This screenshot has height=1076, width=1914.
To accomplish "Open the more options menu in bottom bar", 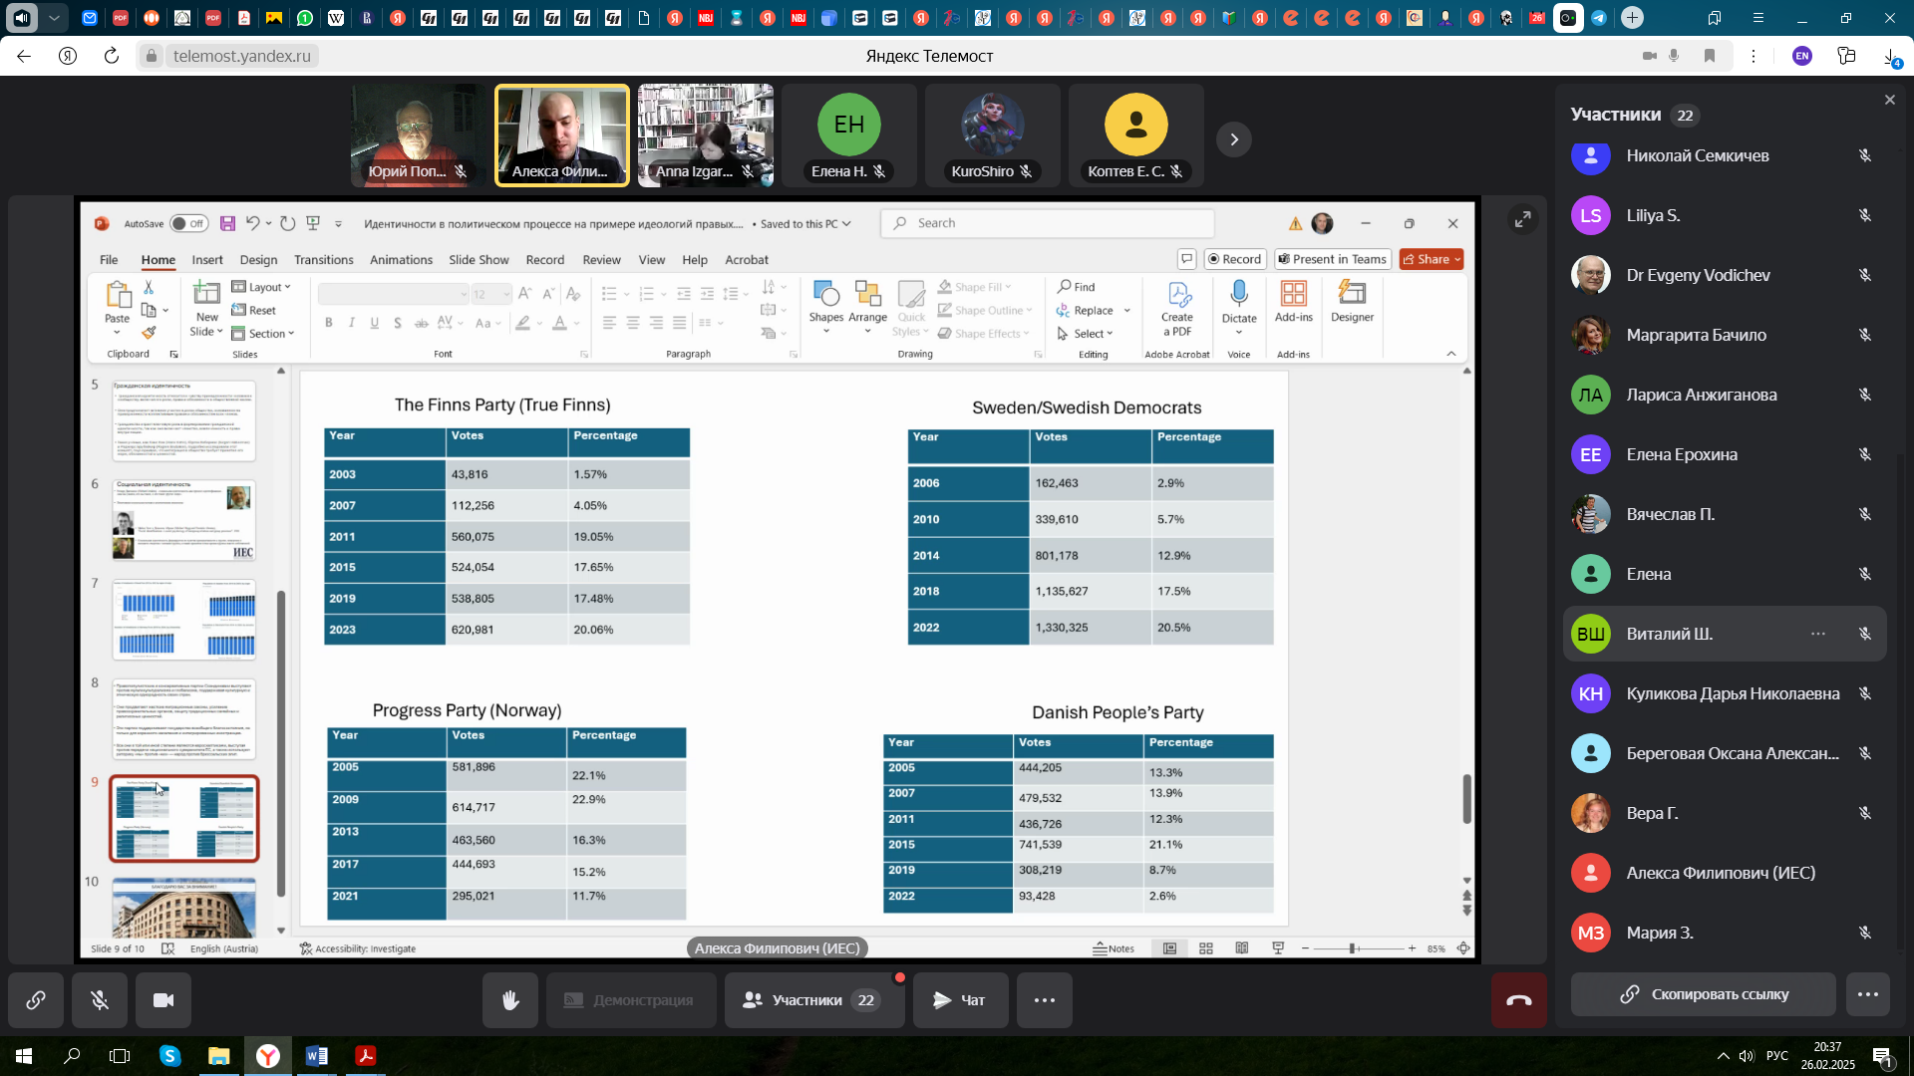I will [x=1045, y=1000].
